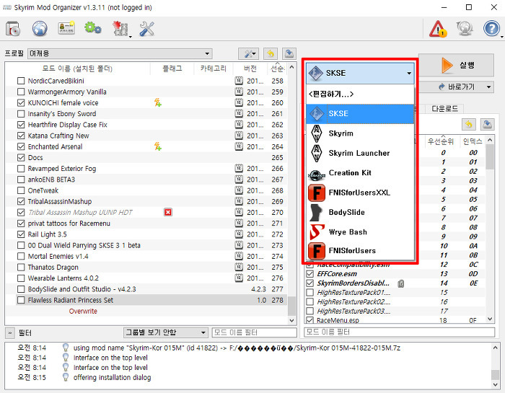Choose FNISforUsersXXL from the dropdown list
The width and height of the screenshot is (505, 393).
pos(360,193)
